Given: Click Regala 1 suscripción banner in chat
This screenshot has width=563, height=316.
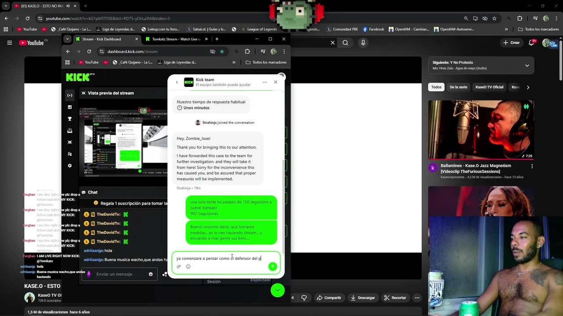Looking at the screenshot, I should [x=131, y=203].
